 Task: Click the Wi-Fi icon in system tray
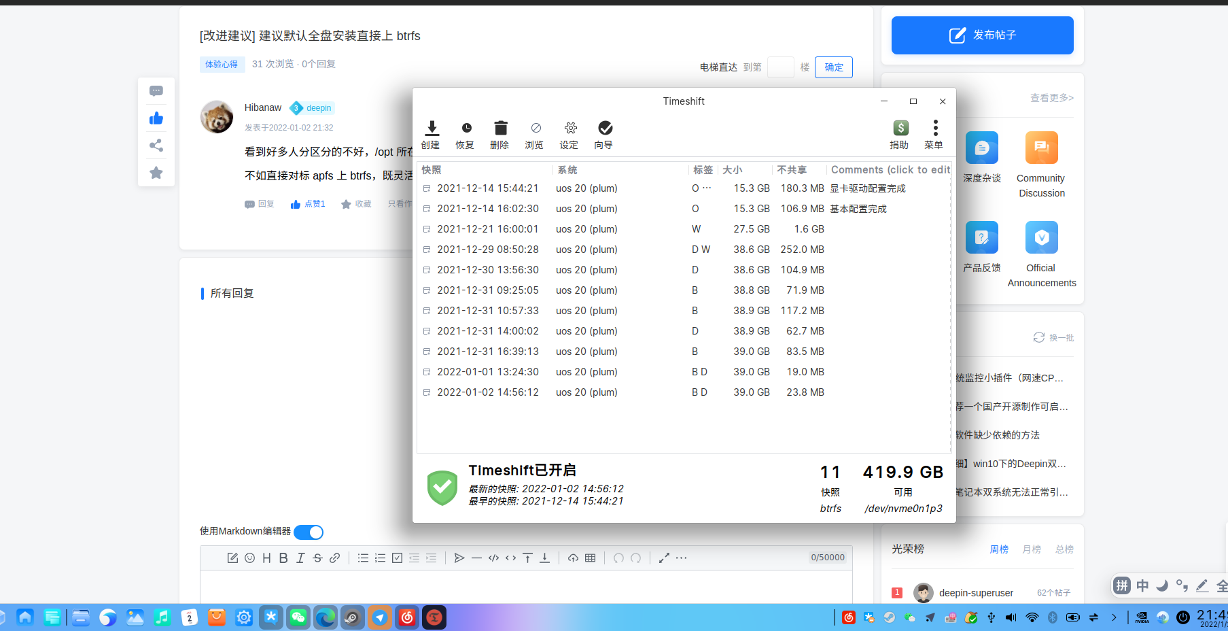(1032, 617)
